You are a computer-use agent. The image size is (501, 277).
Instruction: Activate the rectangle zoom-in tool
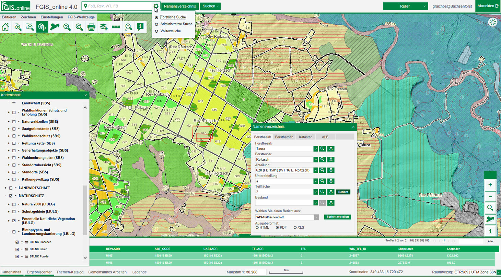tap(18, 27)
